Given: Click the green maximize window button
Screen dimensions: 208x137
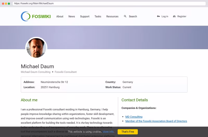Looking at the screenshot, I should pyautogui.click(x=9, y=4).
